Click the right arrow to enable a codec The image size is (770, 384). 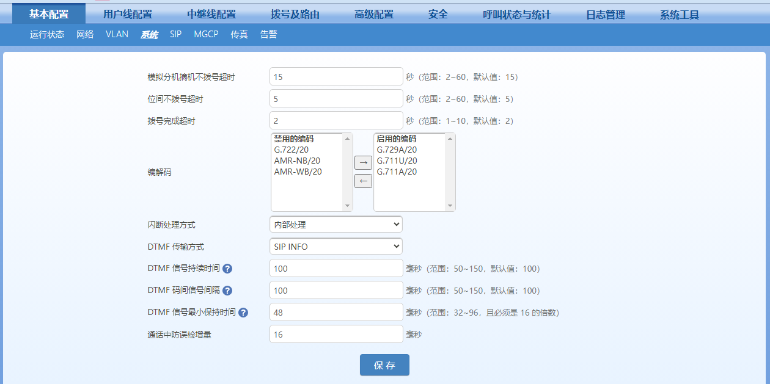362,163
